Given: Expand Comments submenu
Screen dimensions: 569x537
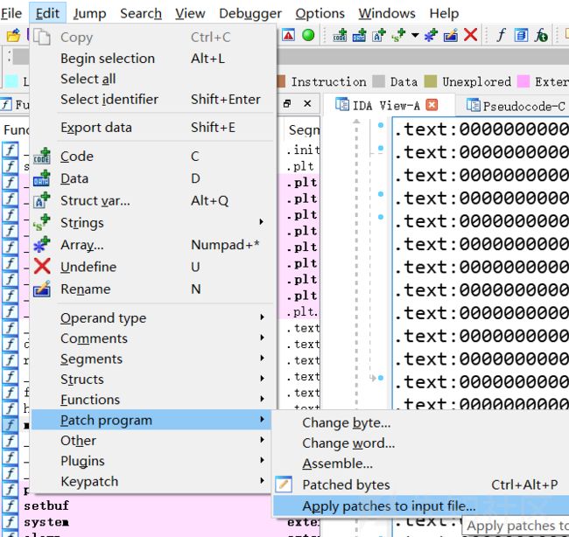Looking at the screenshot, I should pyautogui.click(x=151, y=338).
